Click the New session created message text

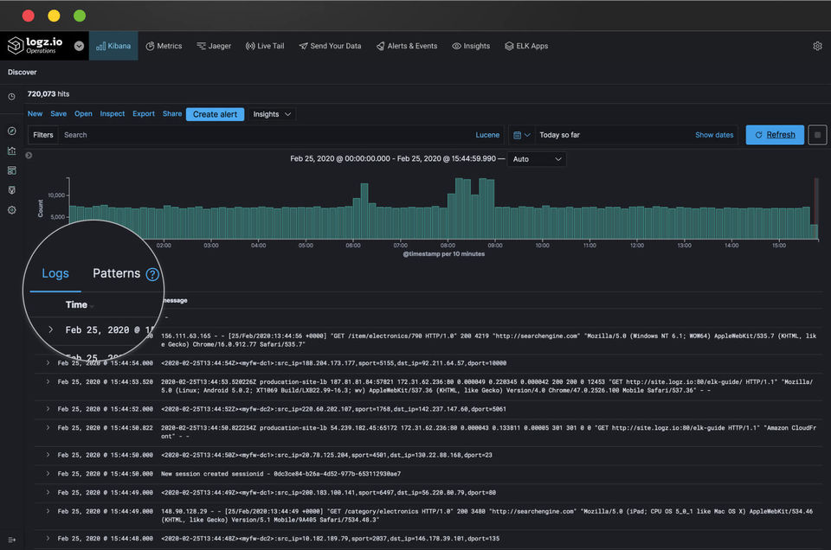pos(280,474)
